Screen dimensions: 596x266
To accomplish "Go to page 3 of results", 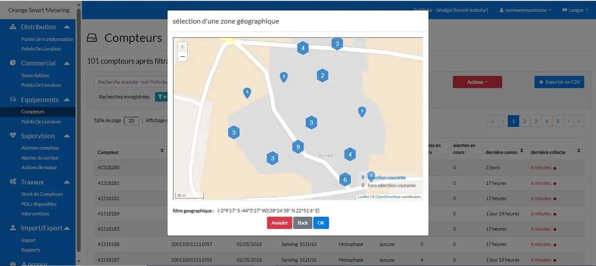I will [x=536, y=122].
